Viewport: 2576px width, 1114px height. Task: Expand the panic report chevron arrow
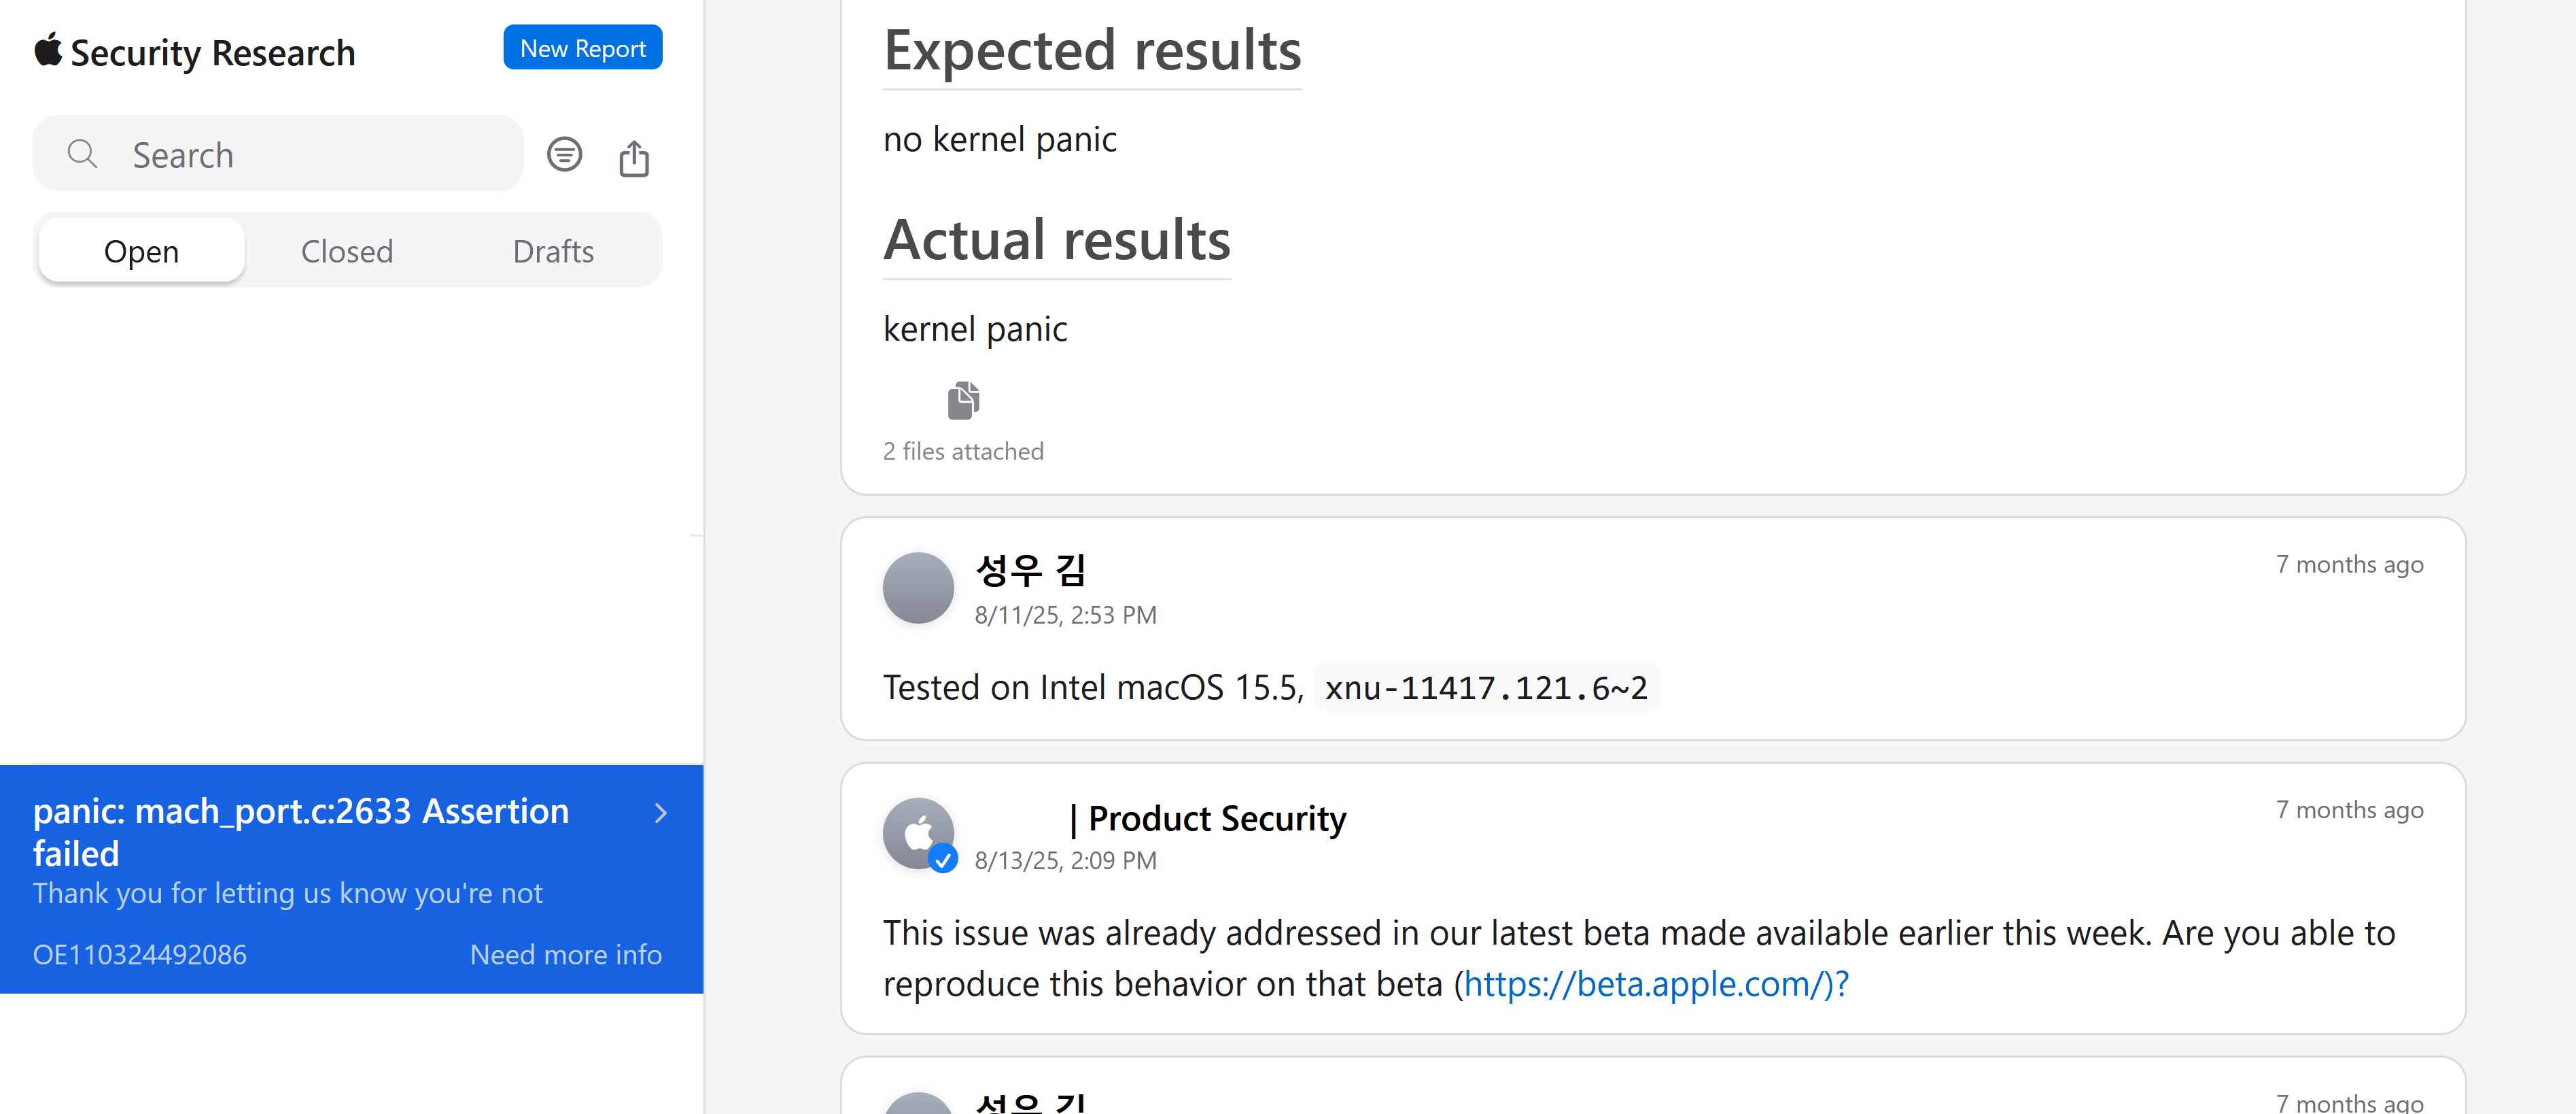tap(660, 813)
